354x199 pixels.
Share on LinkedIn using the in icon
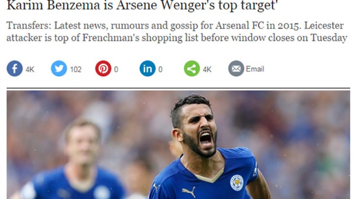[x=147, y=69]
